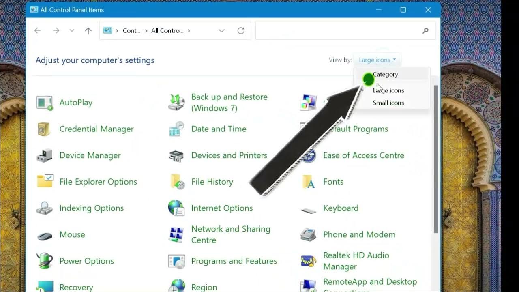Click the vertical scrollbar of the items list

[x=436, y=158]
